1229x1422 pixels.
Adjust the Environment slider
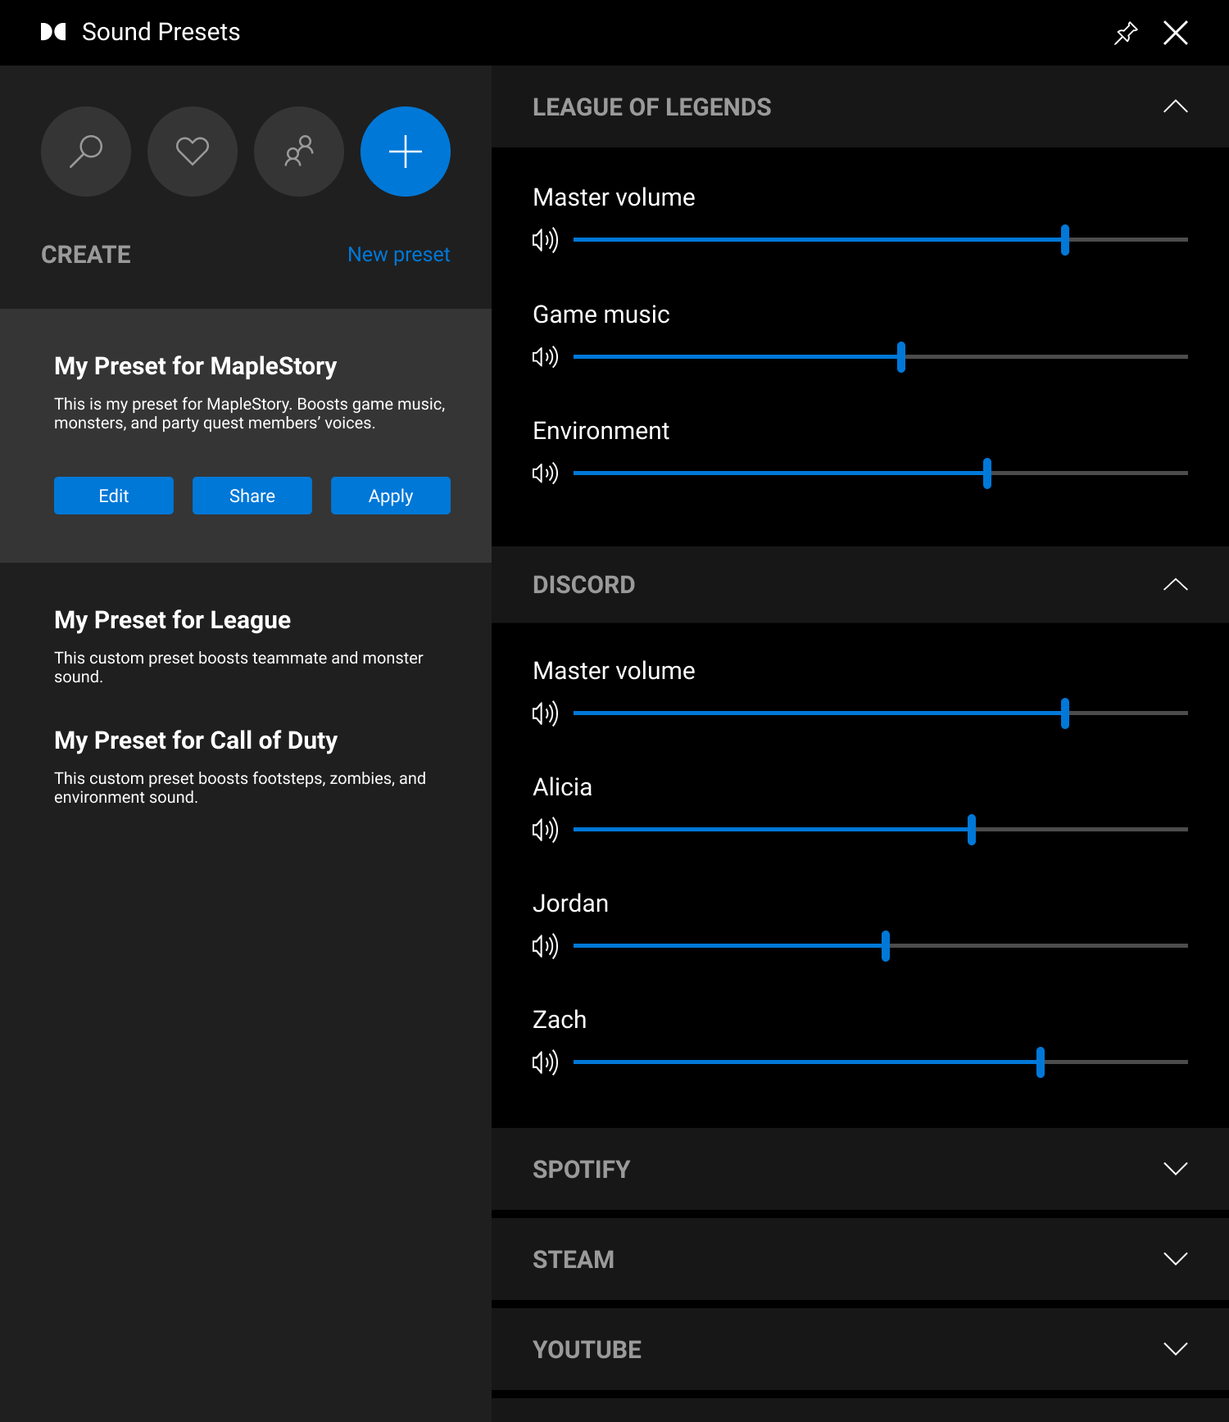coord(987,473)
